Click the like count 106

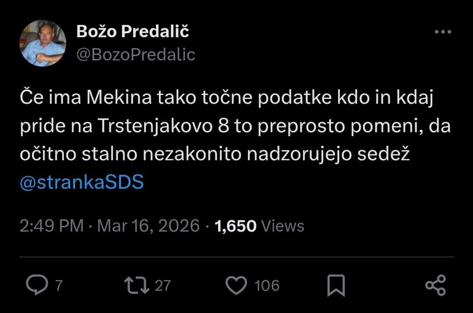point(267,285)
